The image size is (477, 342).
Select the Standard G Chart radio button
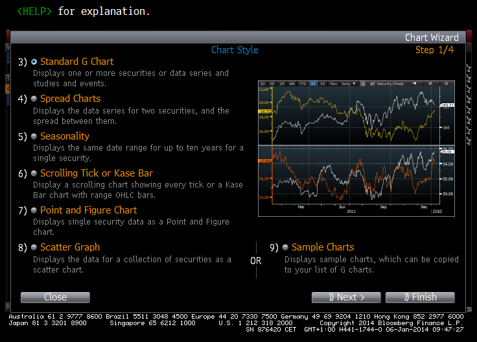point(34,62)
